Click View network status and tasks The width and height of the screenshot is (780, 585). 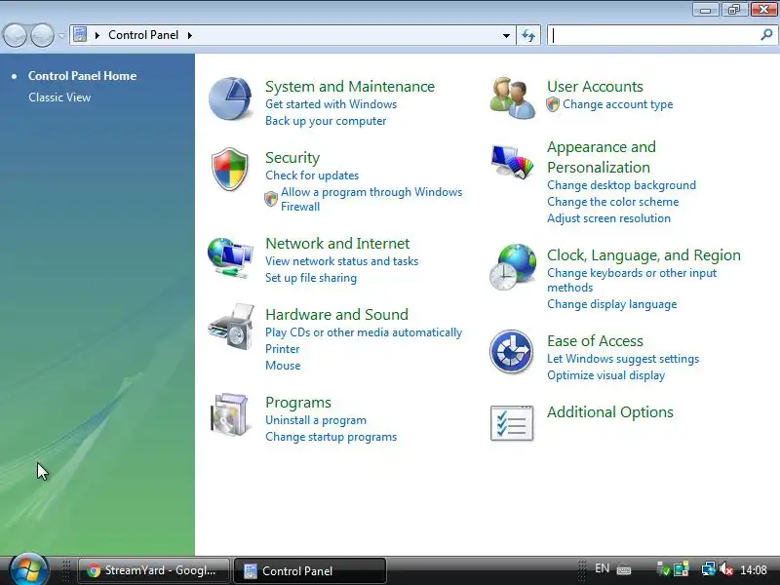[342, 261]
